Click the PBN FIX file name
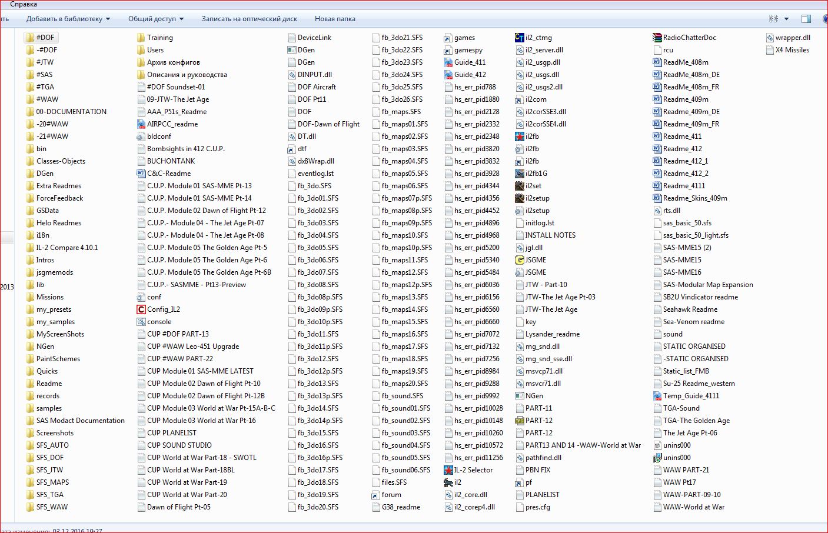 click(x=538, y=470)
